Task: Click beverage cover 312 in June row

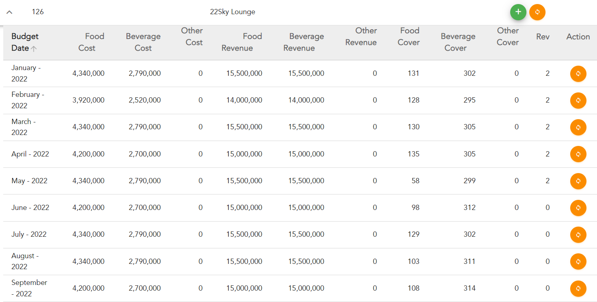Action: 469,208
